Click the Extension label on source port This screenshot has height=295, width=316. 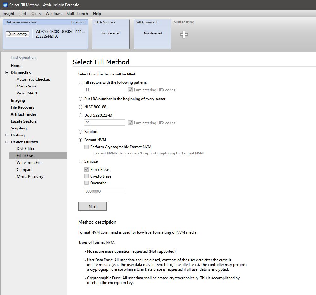tap(78, 22)
